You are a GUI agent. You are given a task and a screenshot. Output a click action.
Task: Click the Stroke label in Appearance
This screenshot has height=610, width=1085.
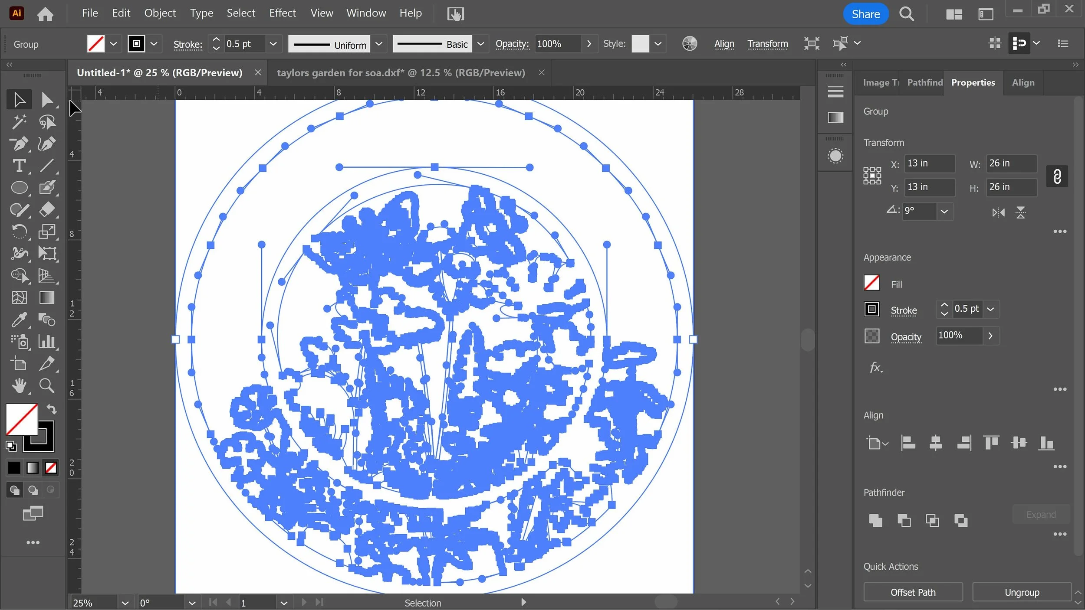pyautogui.click(x=904, y=310)
